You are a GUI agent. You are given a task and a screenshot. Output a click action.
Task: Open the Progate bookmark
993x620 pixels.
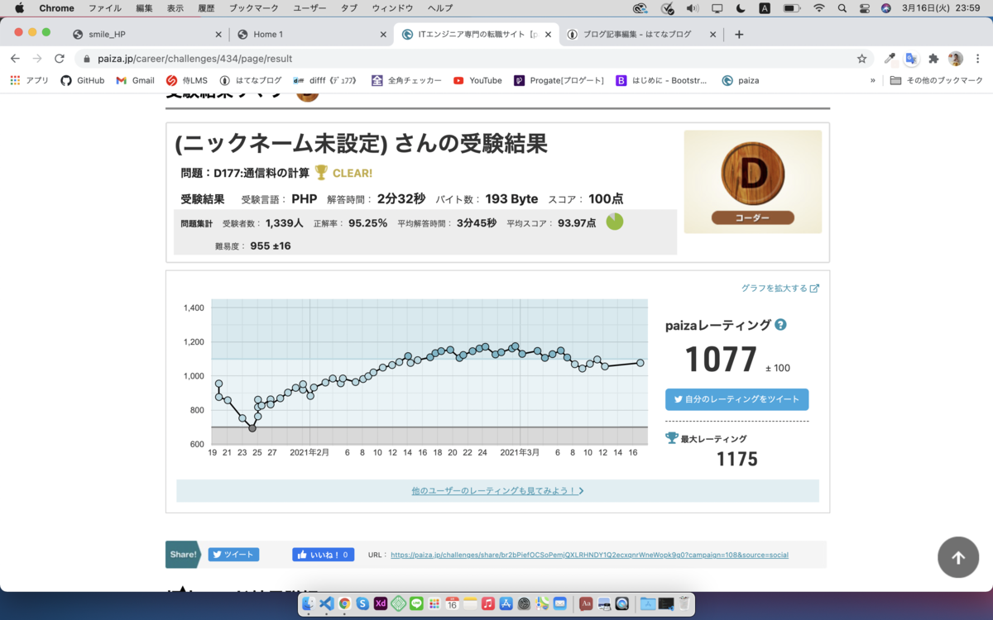(x=559, y=80)
